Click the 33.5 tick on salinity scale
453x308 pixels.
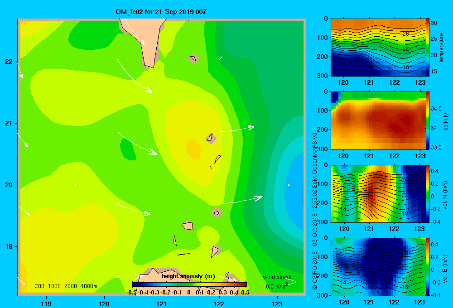point(436,147)
